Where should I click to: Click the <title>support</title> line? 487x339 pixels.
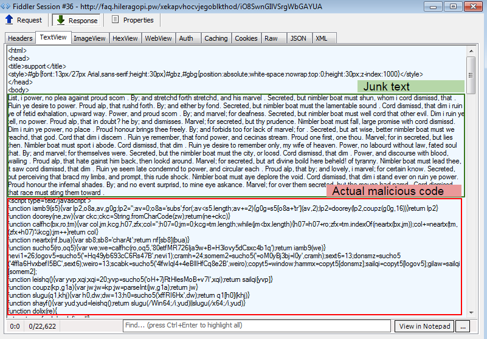37,66
